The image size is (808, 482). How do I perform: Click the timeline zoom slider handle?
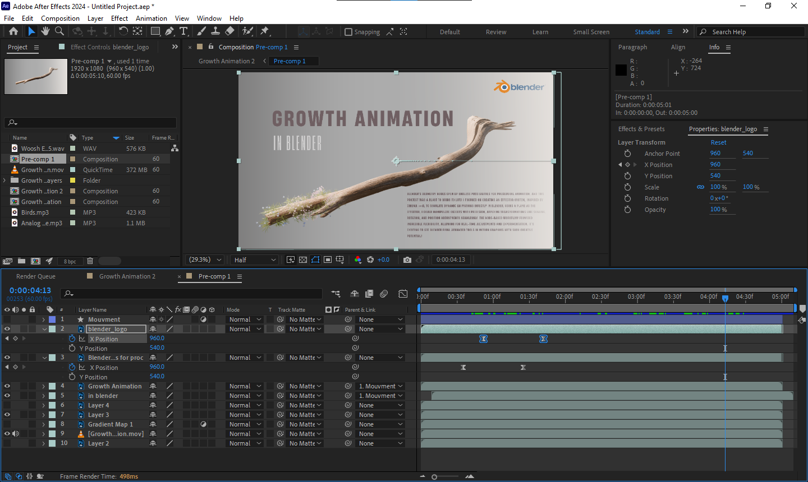coord(434,477)
